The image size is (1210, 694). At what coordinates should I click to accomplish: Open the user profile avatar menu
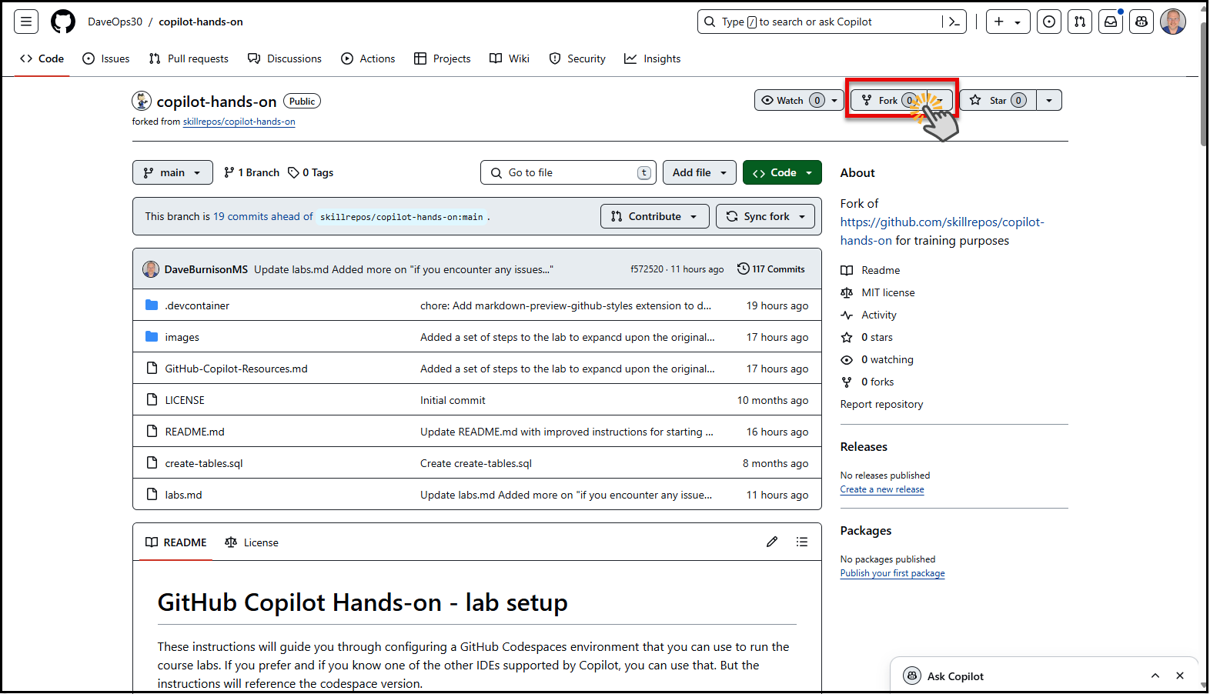pos(1173,22)
